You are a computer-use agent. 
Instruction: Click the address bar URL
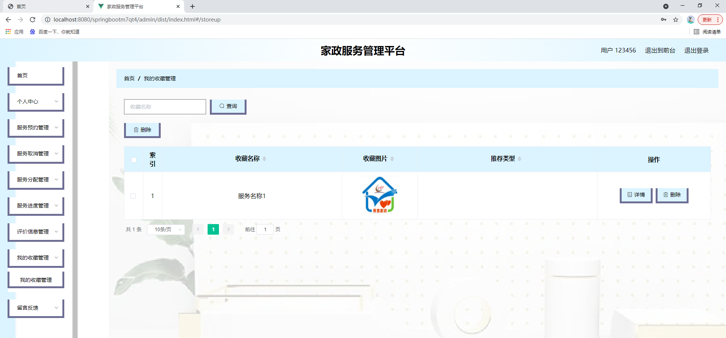coord(137,20)
